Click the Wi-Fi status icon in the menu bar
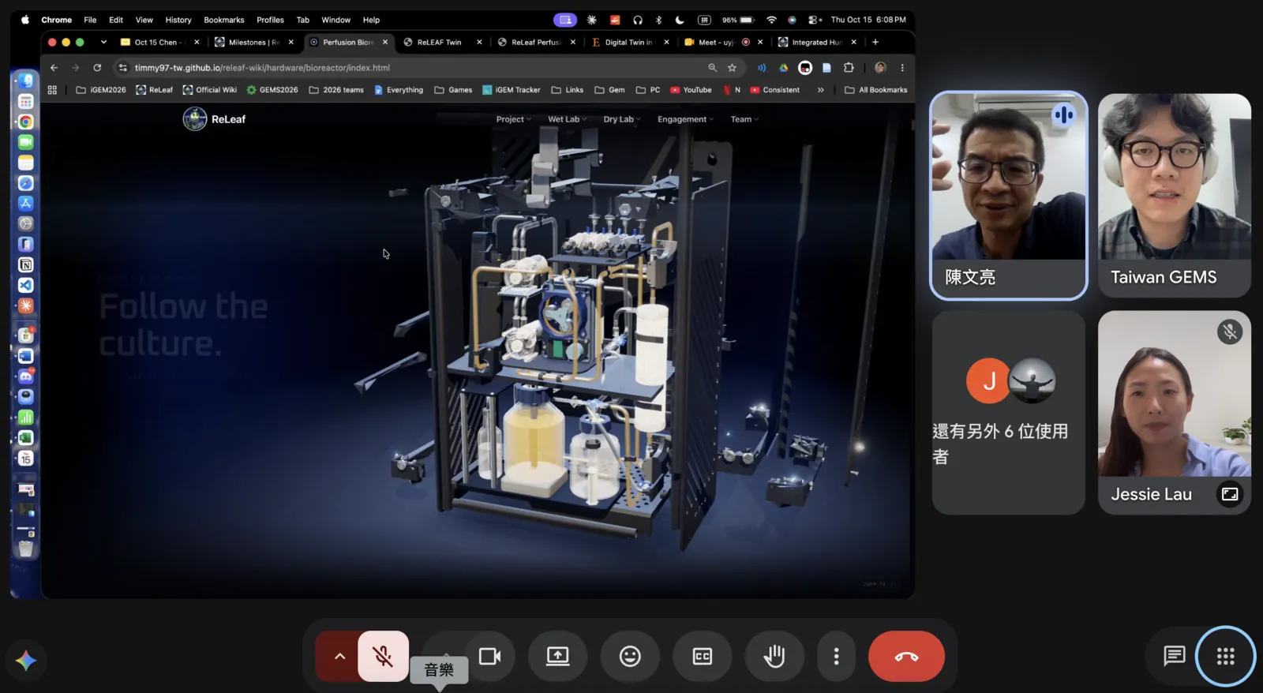Viewport: 1263px width, 693px height. pyautogui.click(x=771, y=20)
